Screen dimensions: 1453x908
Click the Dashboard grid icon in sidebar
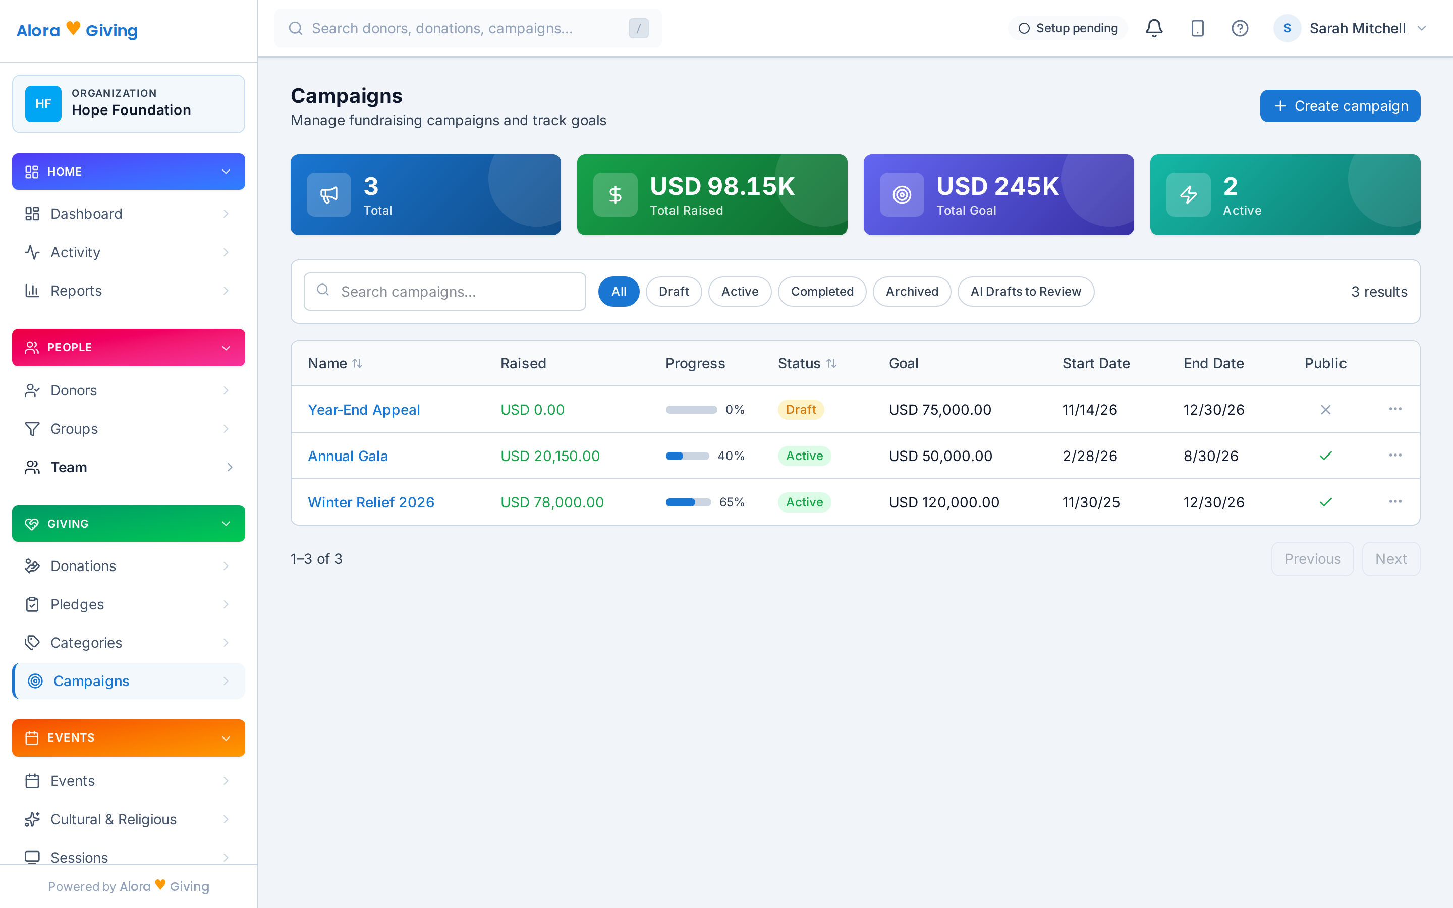pyautogui.click(x=32, y=214)
